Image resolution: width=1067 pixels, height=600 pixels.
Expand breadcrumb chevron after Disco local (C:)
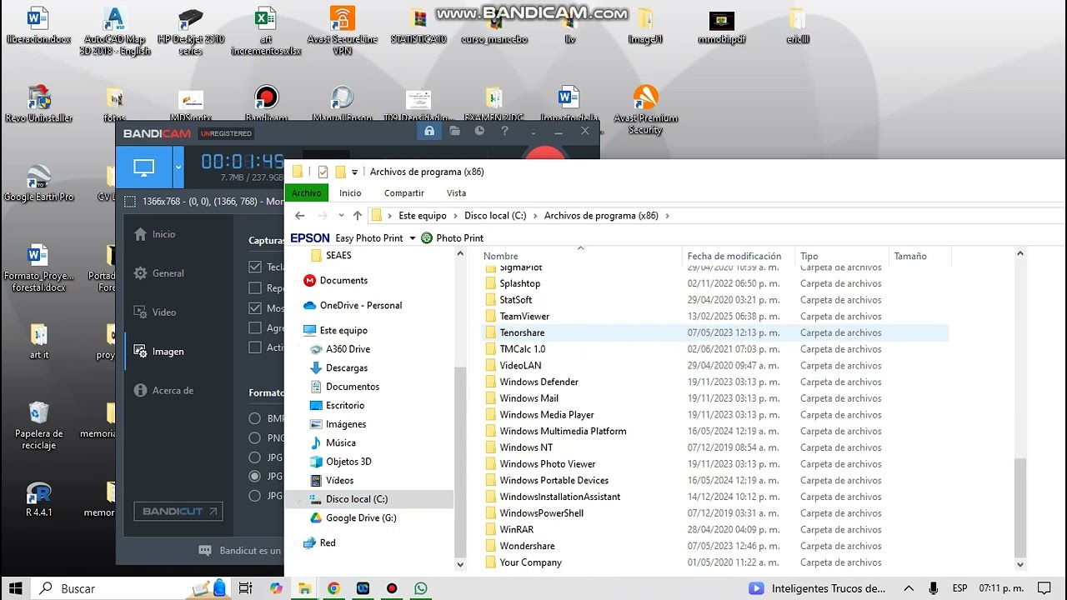click(535, 216)
